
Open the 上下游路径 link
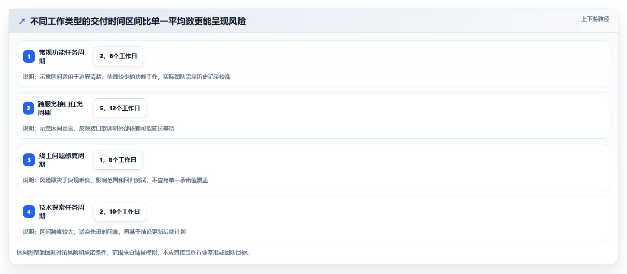[x=595, y=19]
